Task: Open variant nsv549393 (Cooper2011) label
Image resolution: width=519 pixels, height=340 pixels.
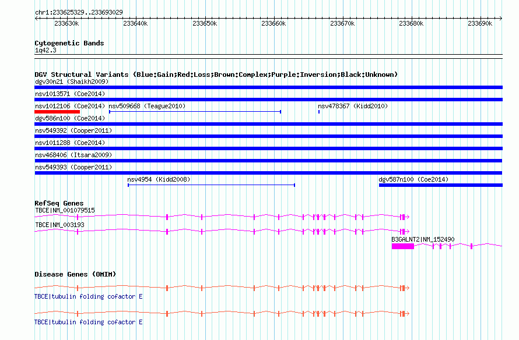Action: [x=73, y=167]
